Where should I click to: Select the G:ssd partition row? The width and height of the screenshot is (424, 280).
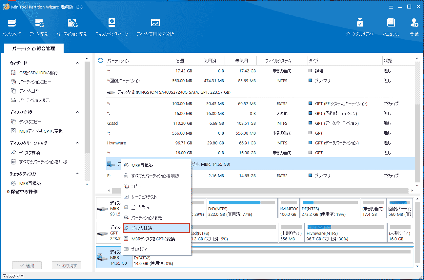coord(260,123)
